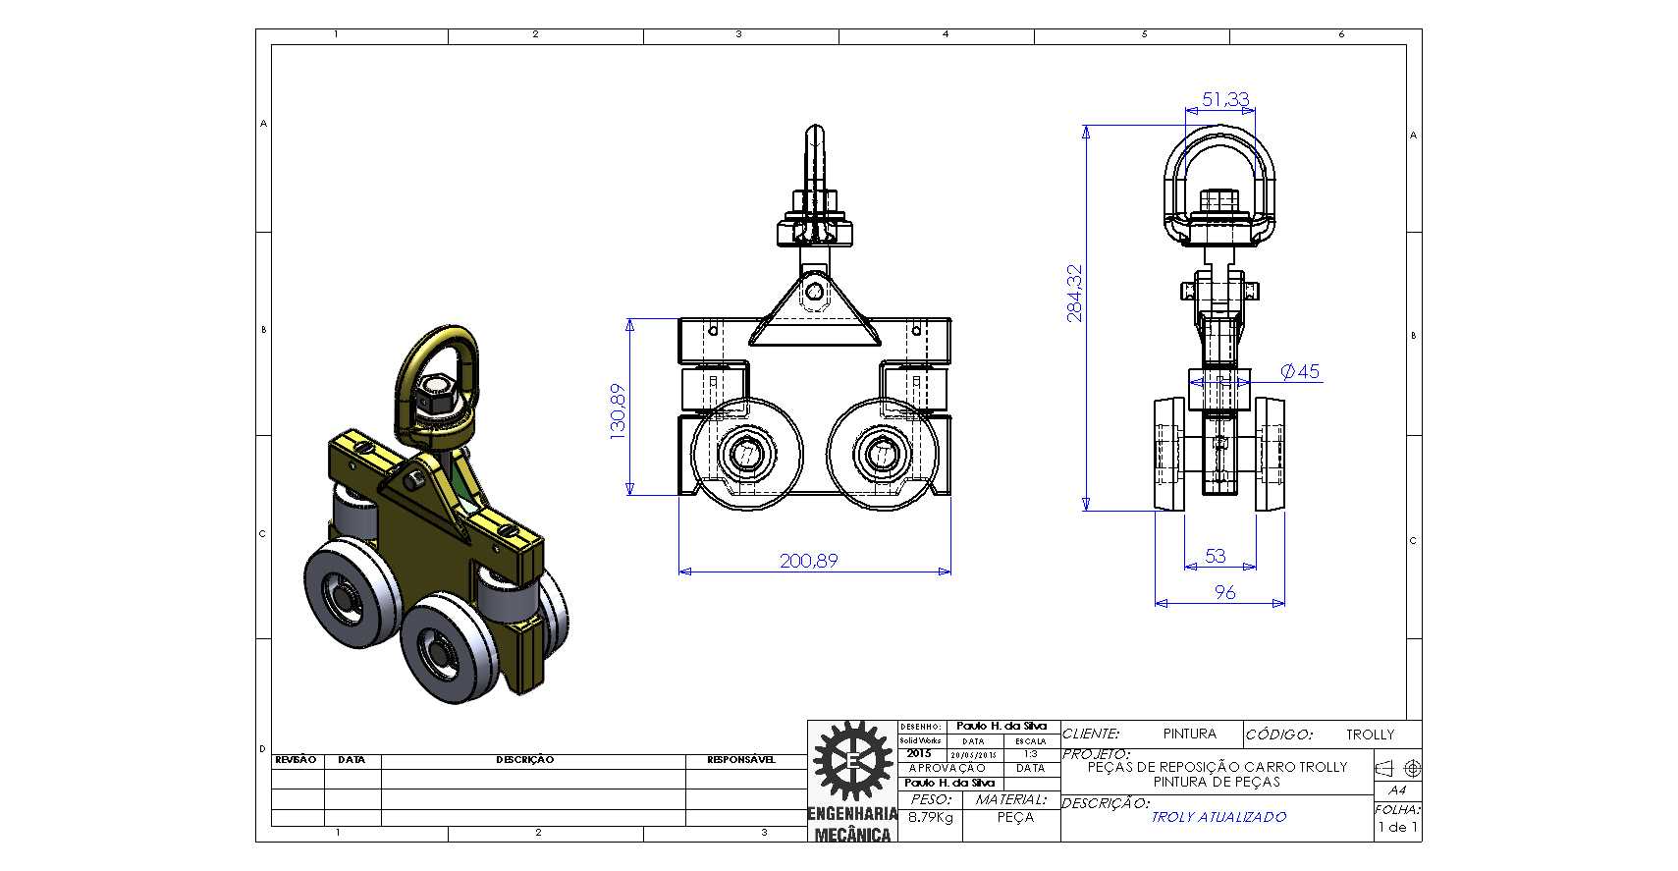This screenshot has height=871, width=1678.
Task: Click the approver name under APROVAÇÃO
Action: 949,783
